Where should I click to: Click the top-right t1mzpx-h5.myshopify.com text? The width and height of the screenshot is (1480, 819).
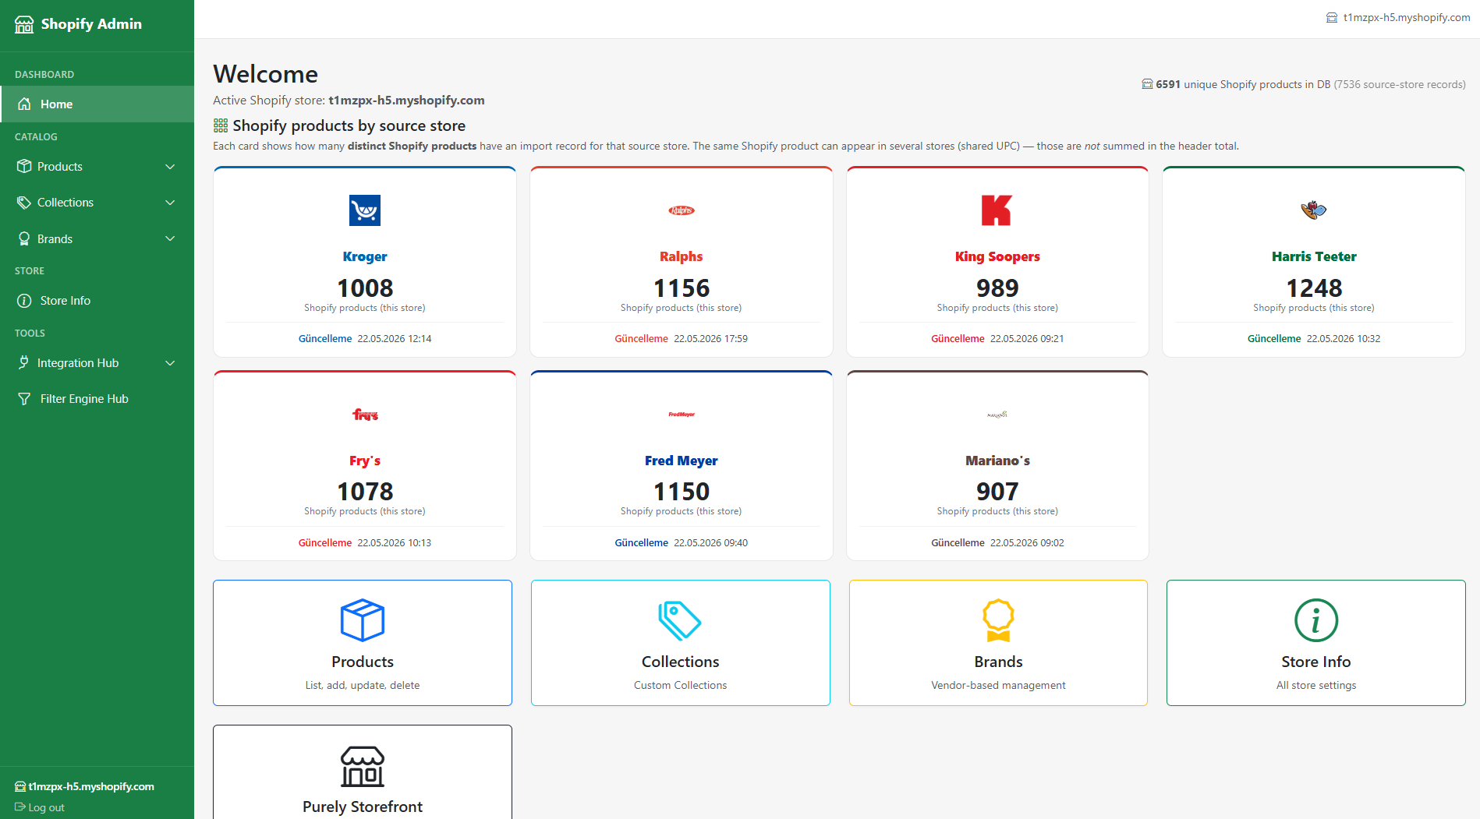[1407, 17]
